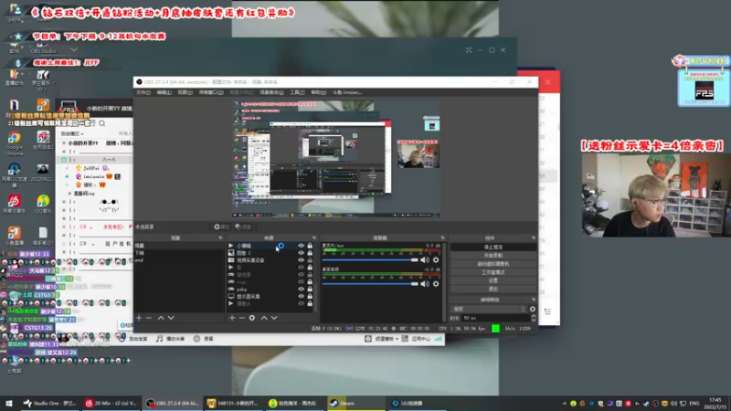Expand the 直播间ing channel in the YY list

[x=70, y=194]
